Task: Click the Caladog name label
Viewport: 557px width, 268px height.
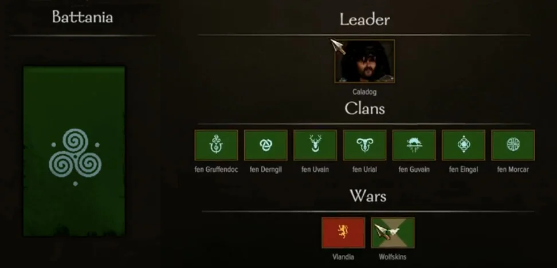Action: (x=364, y=92)
